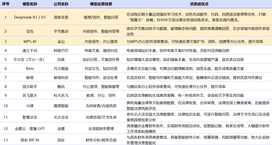Image resolution: width=272 pixels, height=145 pixels.
Task: Click the 阿里巴巴 company cell
Action: 61,50
